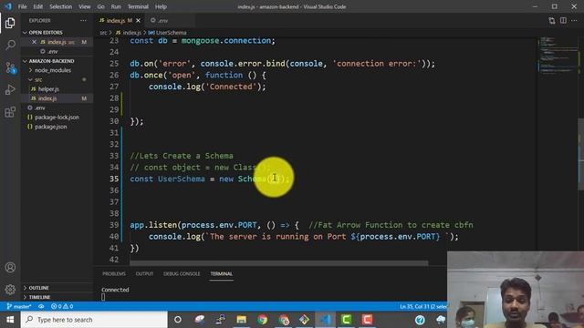Viewport: 584px width, 328px height.
Task: Click the 'Connected' terminal output text
Action: [x=115, y=290]
